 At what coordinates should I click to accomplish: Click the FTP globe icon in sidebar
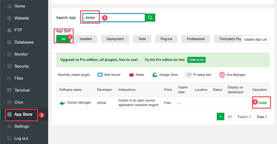coord(9,30)
